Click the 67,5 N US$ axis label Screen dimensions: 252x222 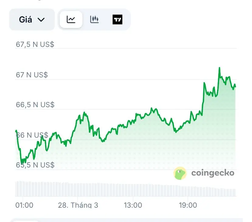35,44
